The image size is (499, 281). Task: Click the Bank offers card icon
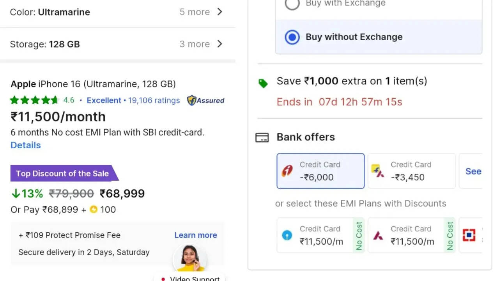pyautogui.click(x=262, y=137)
